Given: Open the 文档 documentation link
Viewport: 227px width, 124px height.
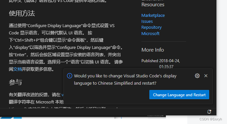Looking at the screenshot, I should pyautogui.click(x=18, y=69).
